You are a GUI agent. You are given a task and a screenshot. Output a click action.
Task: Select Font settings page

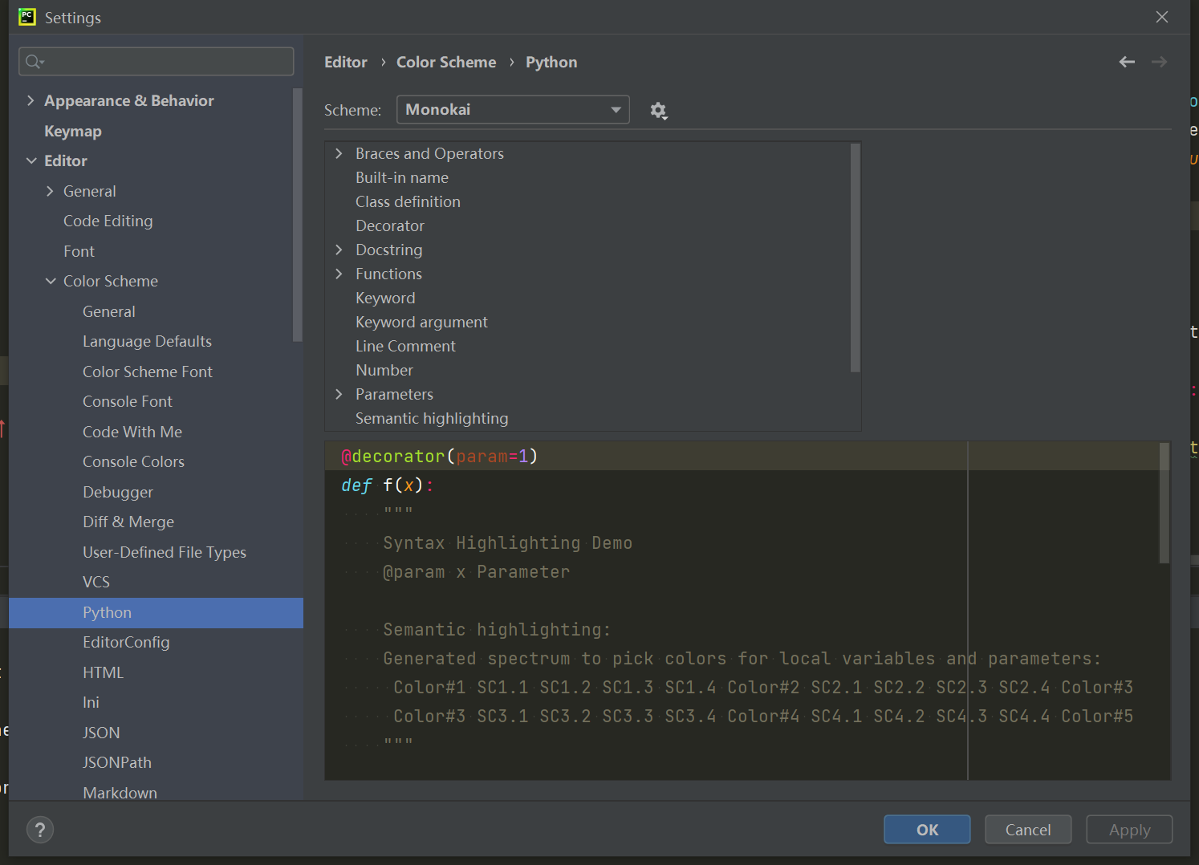(79, 251)
